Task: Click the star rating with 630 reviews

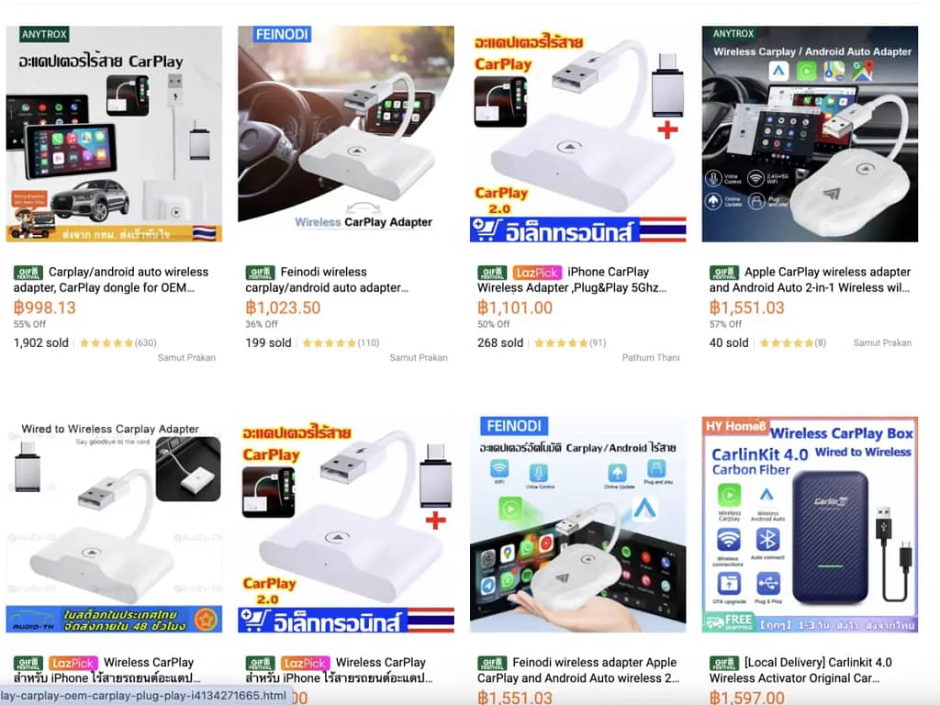Action: click(118, 343)
